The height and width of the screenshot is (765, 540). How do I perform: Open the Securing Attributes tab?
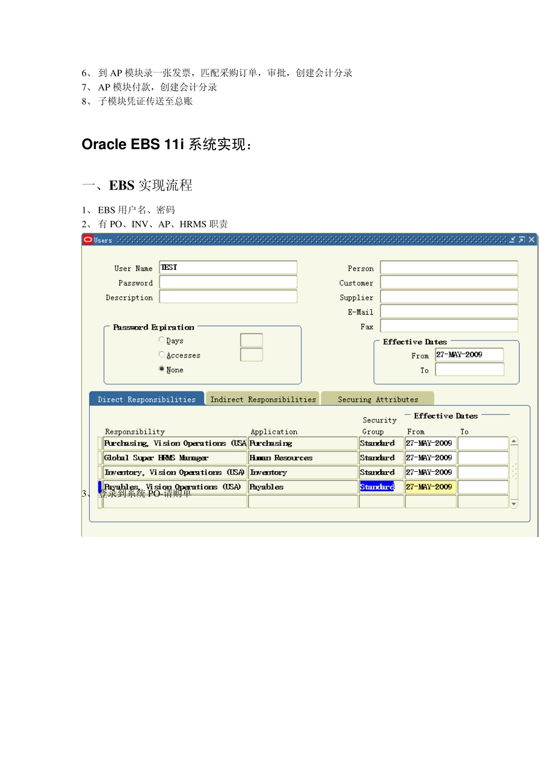click(x=378, y=399)
